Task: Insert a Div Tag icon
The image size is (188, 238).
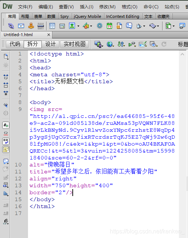Action: (x=62, y=26)
